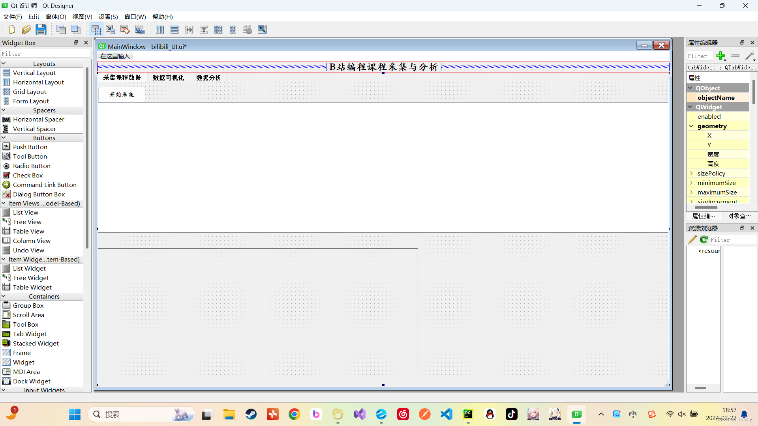758x426 pixels.
Task: Click the Send to back toolbar icon
Action: point(61,30)
